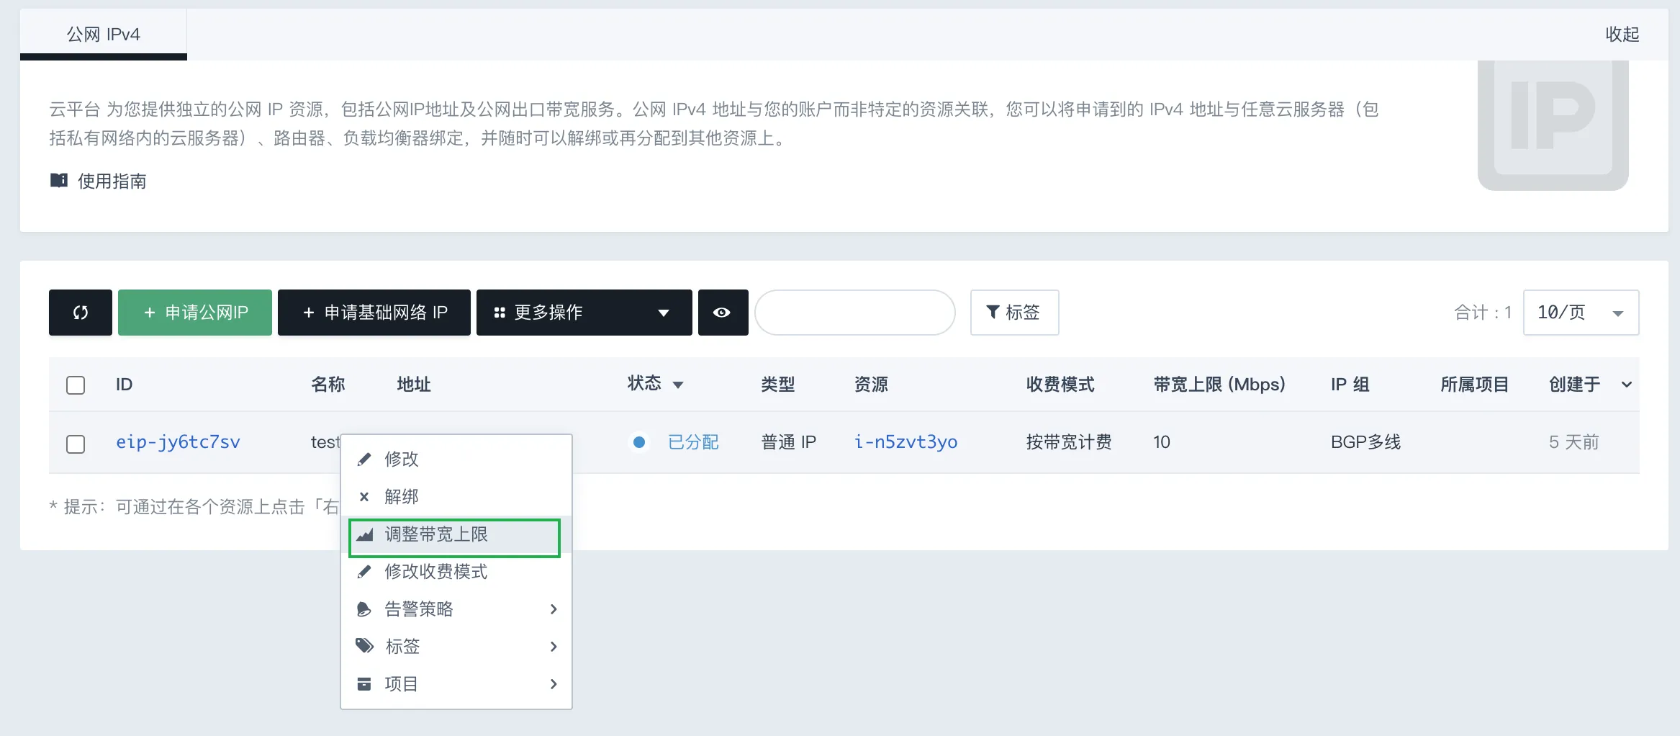Click the pencil icon next to 修改
Viewport: 1680px width, 736px height.
(x=365, y=459)
